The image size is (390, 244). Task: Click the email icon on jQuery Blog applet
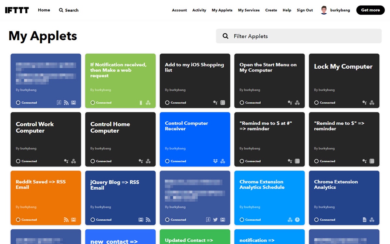point(141,220)
